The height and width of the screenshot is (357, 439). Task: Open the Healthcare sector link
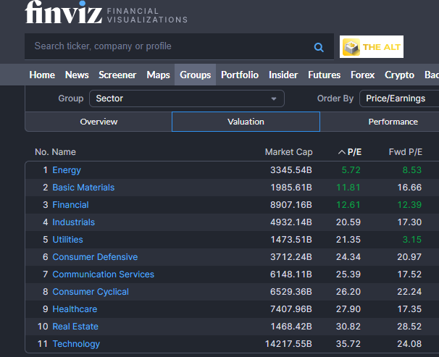[x=75, y=309]
